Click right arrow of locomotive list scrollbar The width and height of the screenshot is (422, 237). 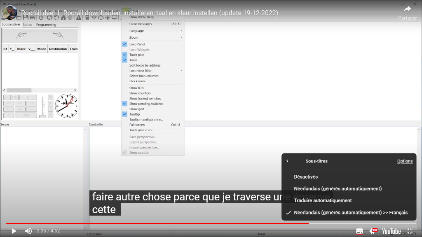point(75,90)
